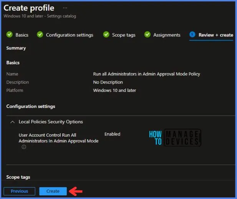Click the 'No Description' value
Screen dimensions: 237x199
[x=108, y=82]
